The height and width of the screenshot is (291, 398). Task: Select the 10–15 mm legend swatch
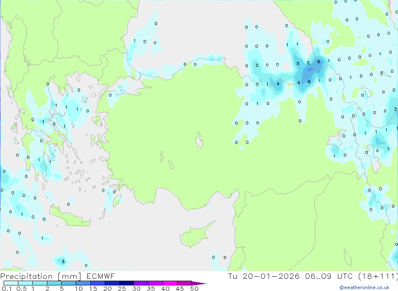pos(83,283)
